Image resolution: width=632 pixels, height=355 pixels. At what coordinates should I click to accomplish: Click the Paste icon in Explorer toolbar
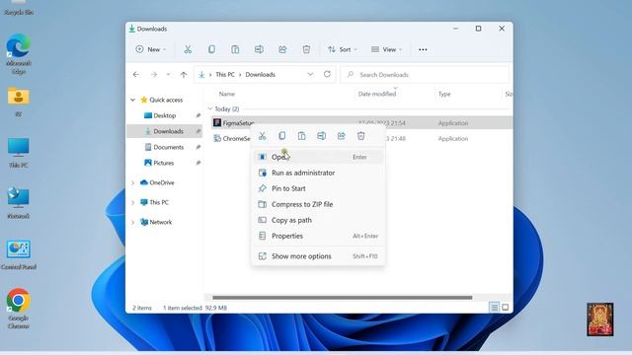pyautogui.click(x=235, y=49)
